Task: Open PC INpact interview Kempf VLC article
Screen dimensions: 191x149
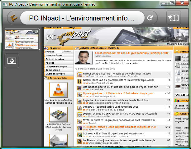Action: coord(119,127)
